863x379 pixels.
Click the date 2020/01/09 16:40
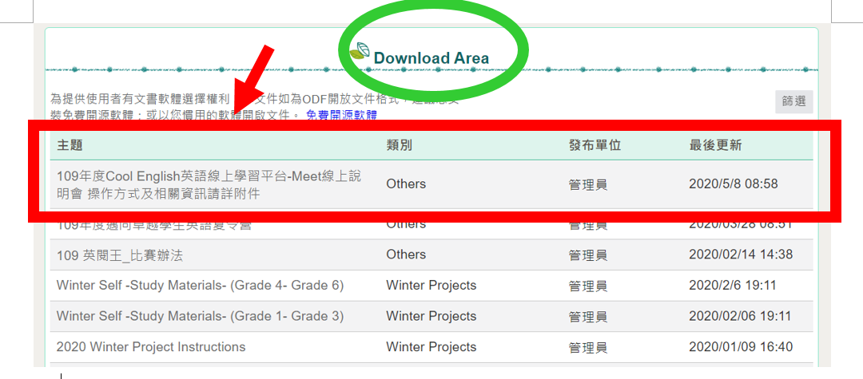click(740, 347)
